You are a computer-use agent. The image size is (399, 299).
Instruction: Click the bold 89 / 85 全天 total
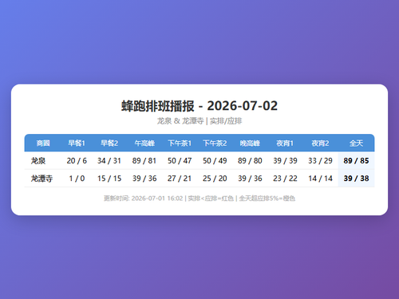pyautogui.click(x=356, y=160)
